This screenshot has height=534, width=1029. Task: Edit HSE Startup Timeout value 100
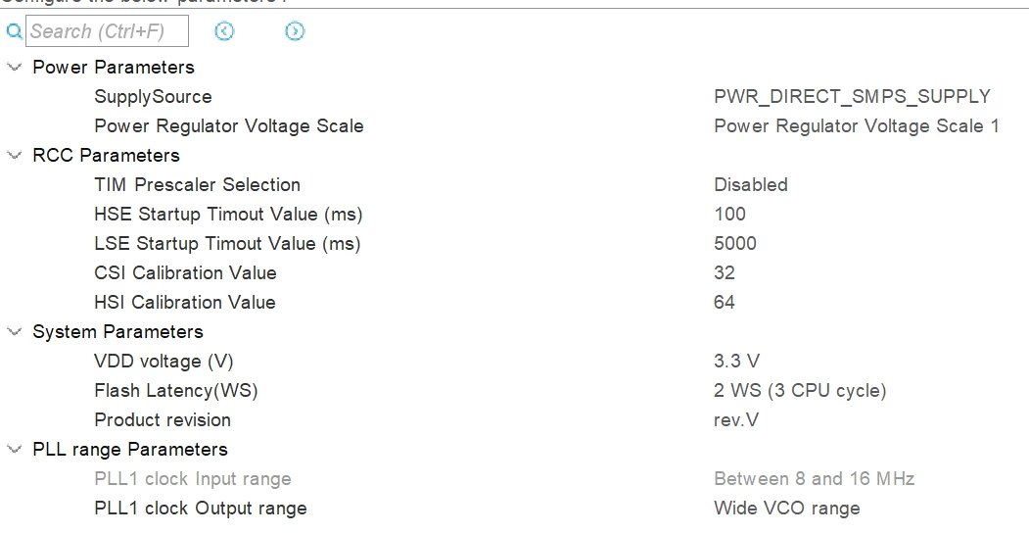[x=729, y=215]
